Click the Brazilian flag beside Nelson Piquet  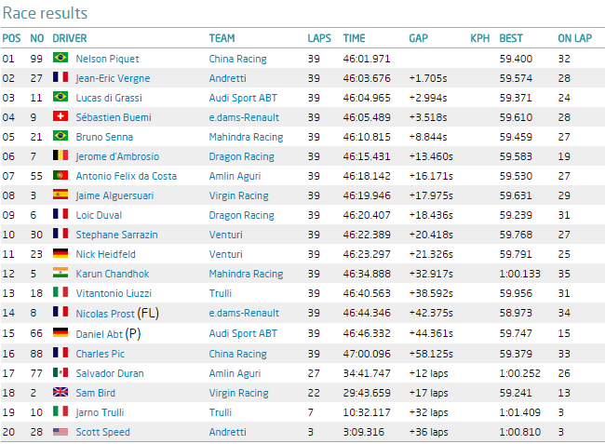[x=60, y=59]
